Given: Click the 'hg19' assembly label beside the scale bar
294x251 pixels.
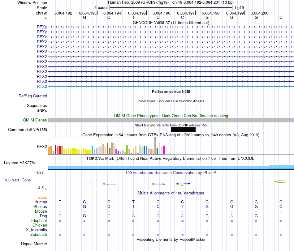Looking at the screenshot, I should [x=240, y=8].
